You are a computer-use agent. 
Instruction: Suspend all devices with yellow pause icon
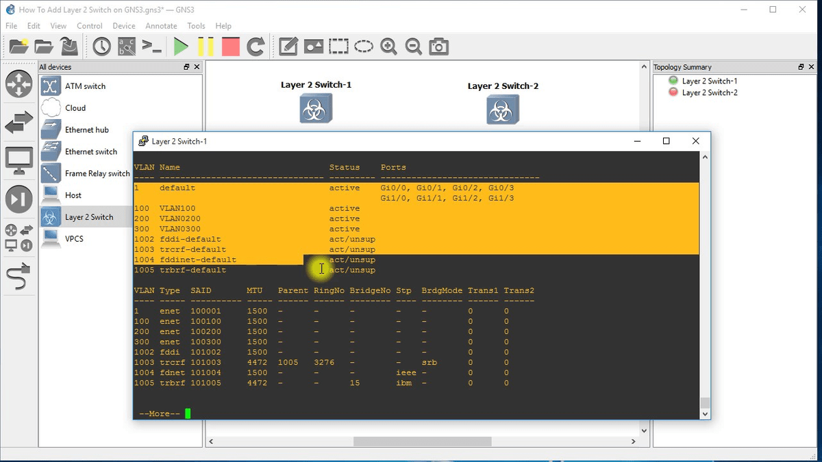click(206, 47)
